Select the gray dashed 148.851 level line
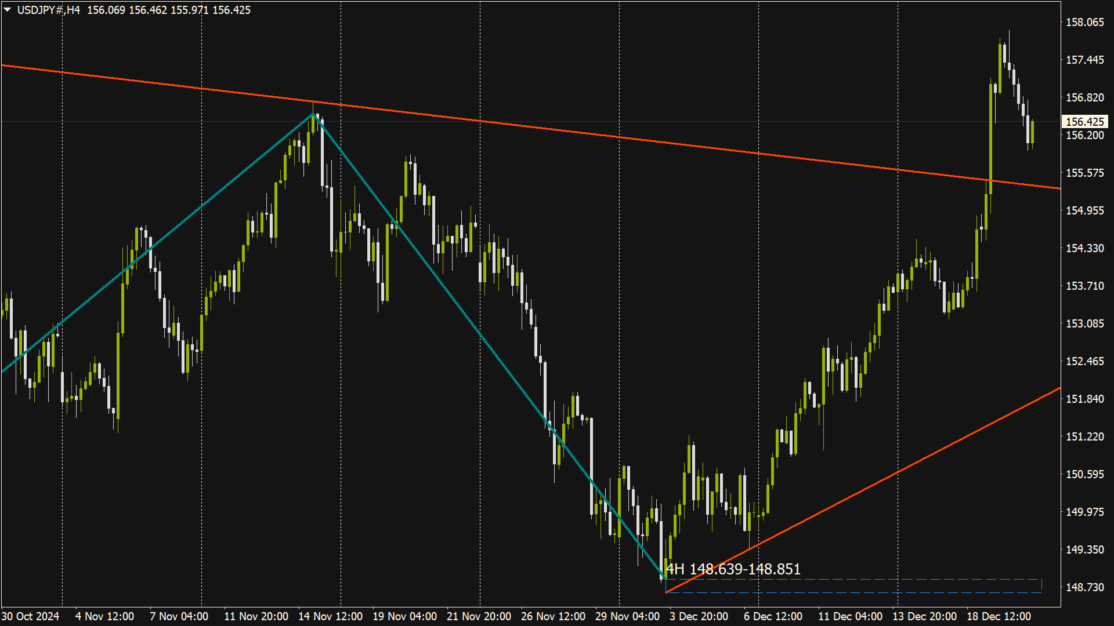 click(853, 579)
